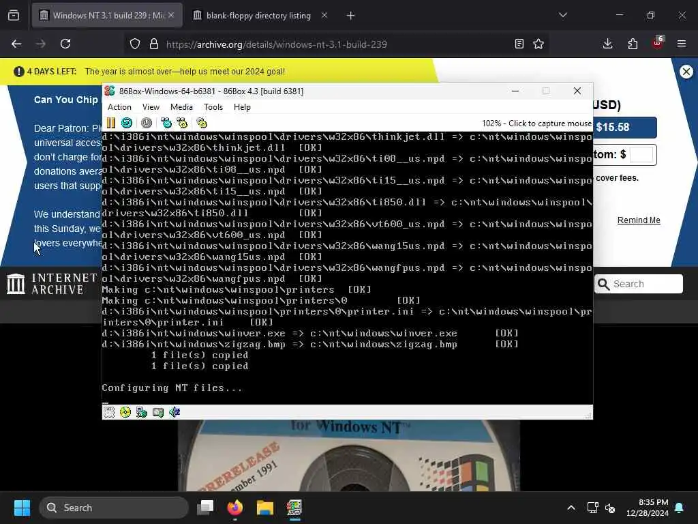Choose the $15.58 donation amount

624,128
